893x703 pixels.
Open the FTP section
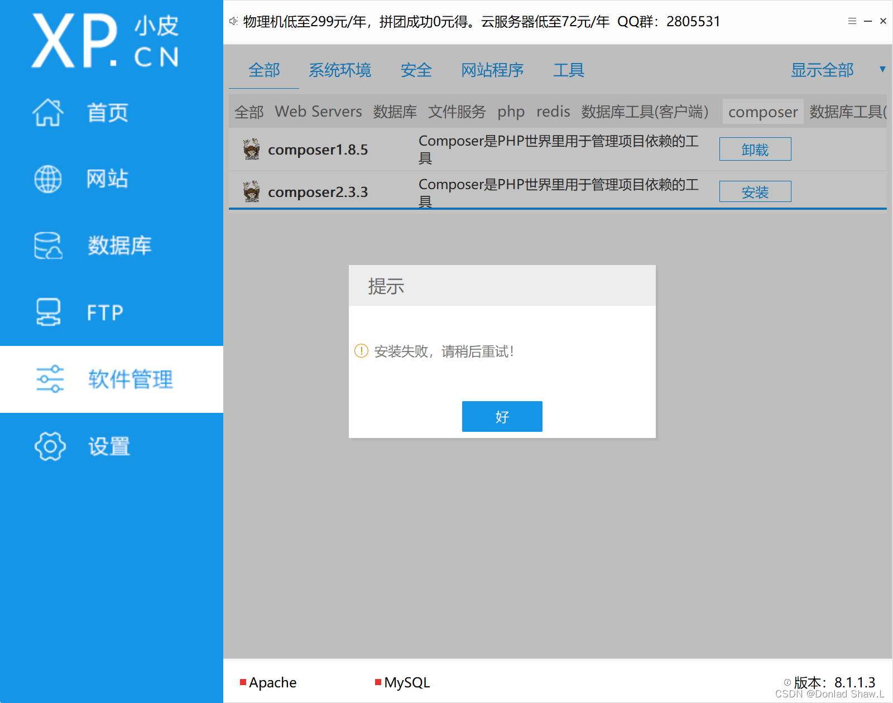click(x=105, y=312)
